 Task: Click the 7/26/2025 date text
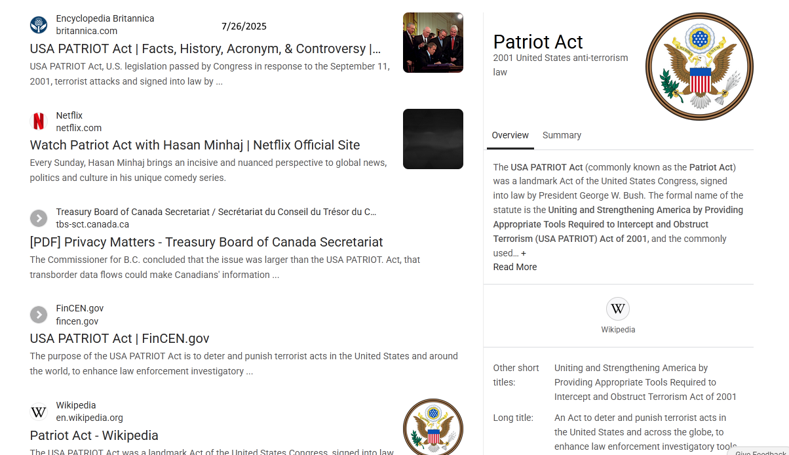click(x=244, y=26)
